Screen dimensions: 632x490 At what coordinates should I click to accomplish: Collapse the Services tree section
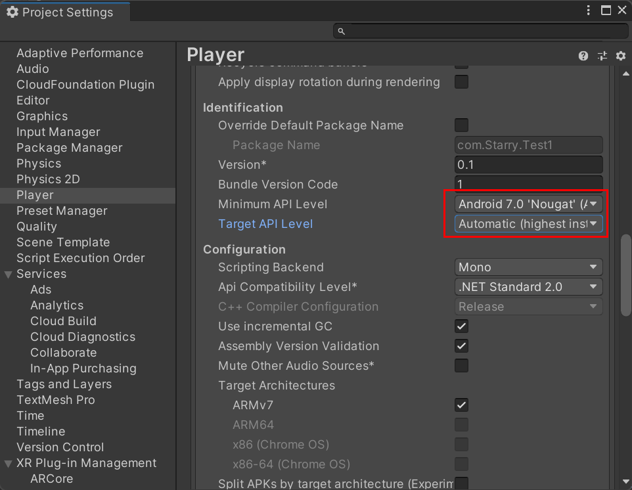[x=8, y=274]
